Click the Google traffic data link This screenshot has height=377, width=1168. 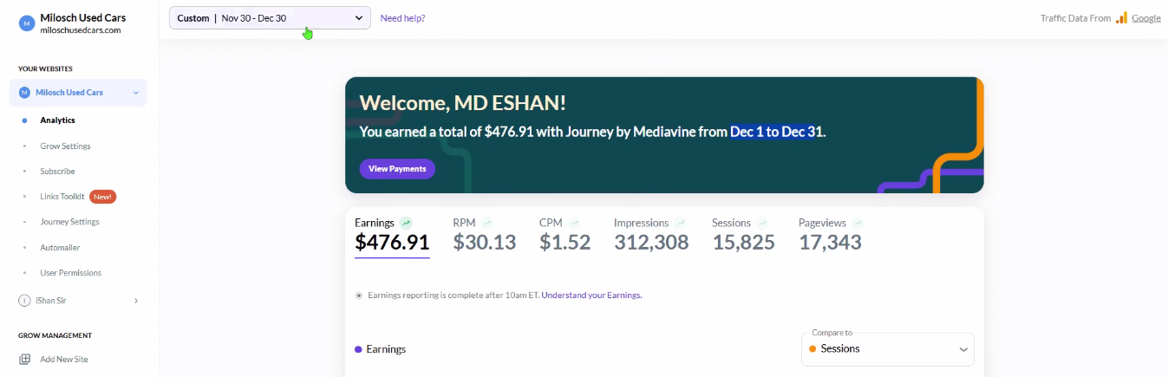(1145, 18)
